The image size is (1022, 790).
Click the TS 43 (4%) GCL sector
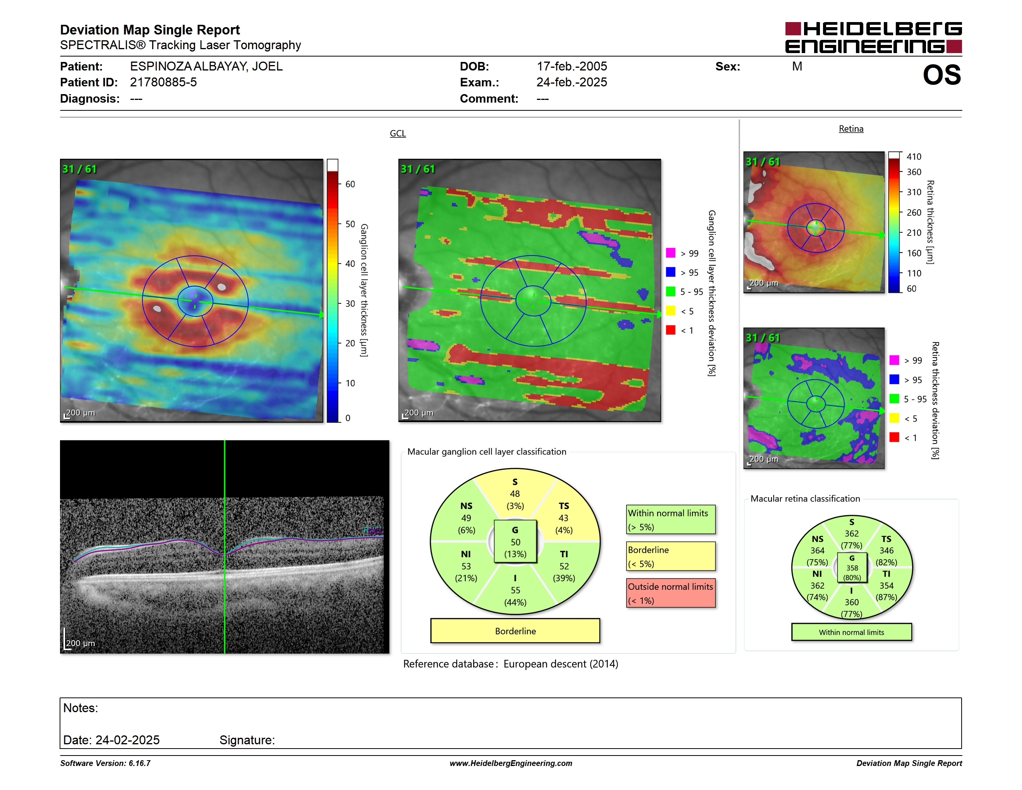tap(563, 518)
